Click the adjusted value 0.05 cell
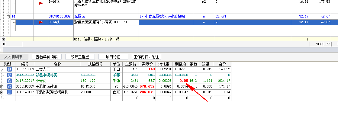Image resolution: width=338 pixels, height=115 pixels. (181, 81)
